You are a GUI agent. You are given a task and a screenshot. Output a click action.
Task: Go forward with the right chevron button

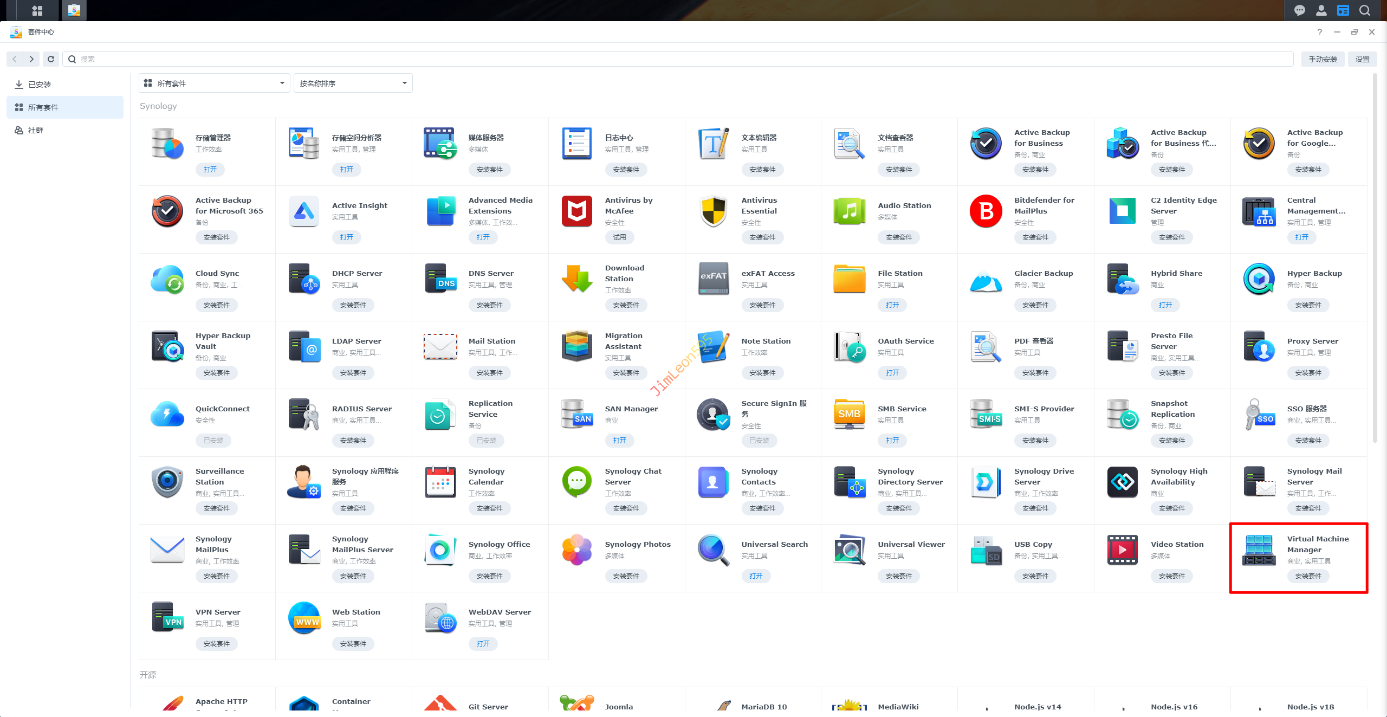(x=32, y=59)
